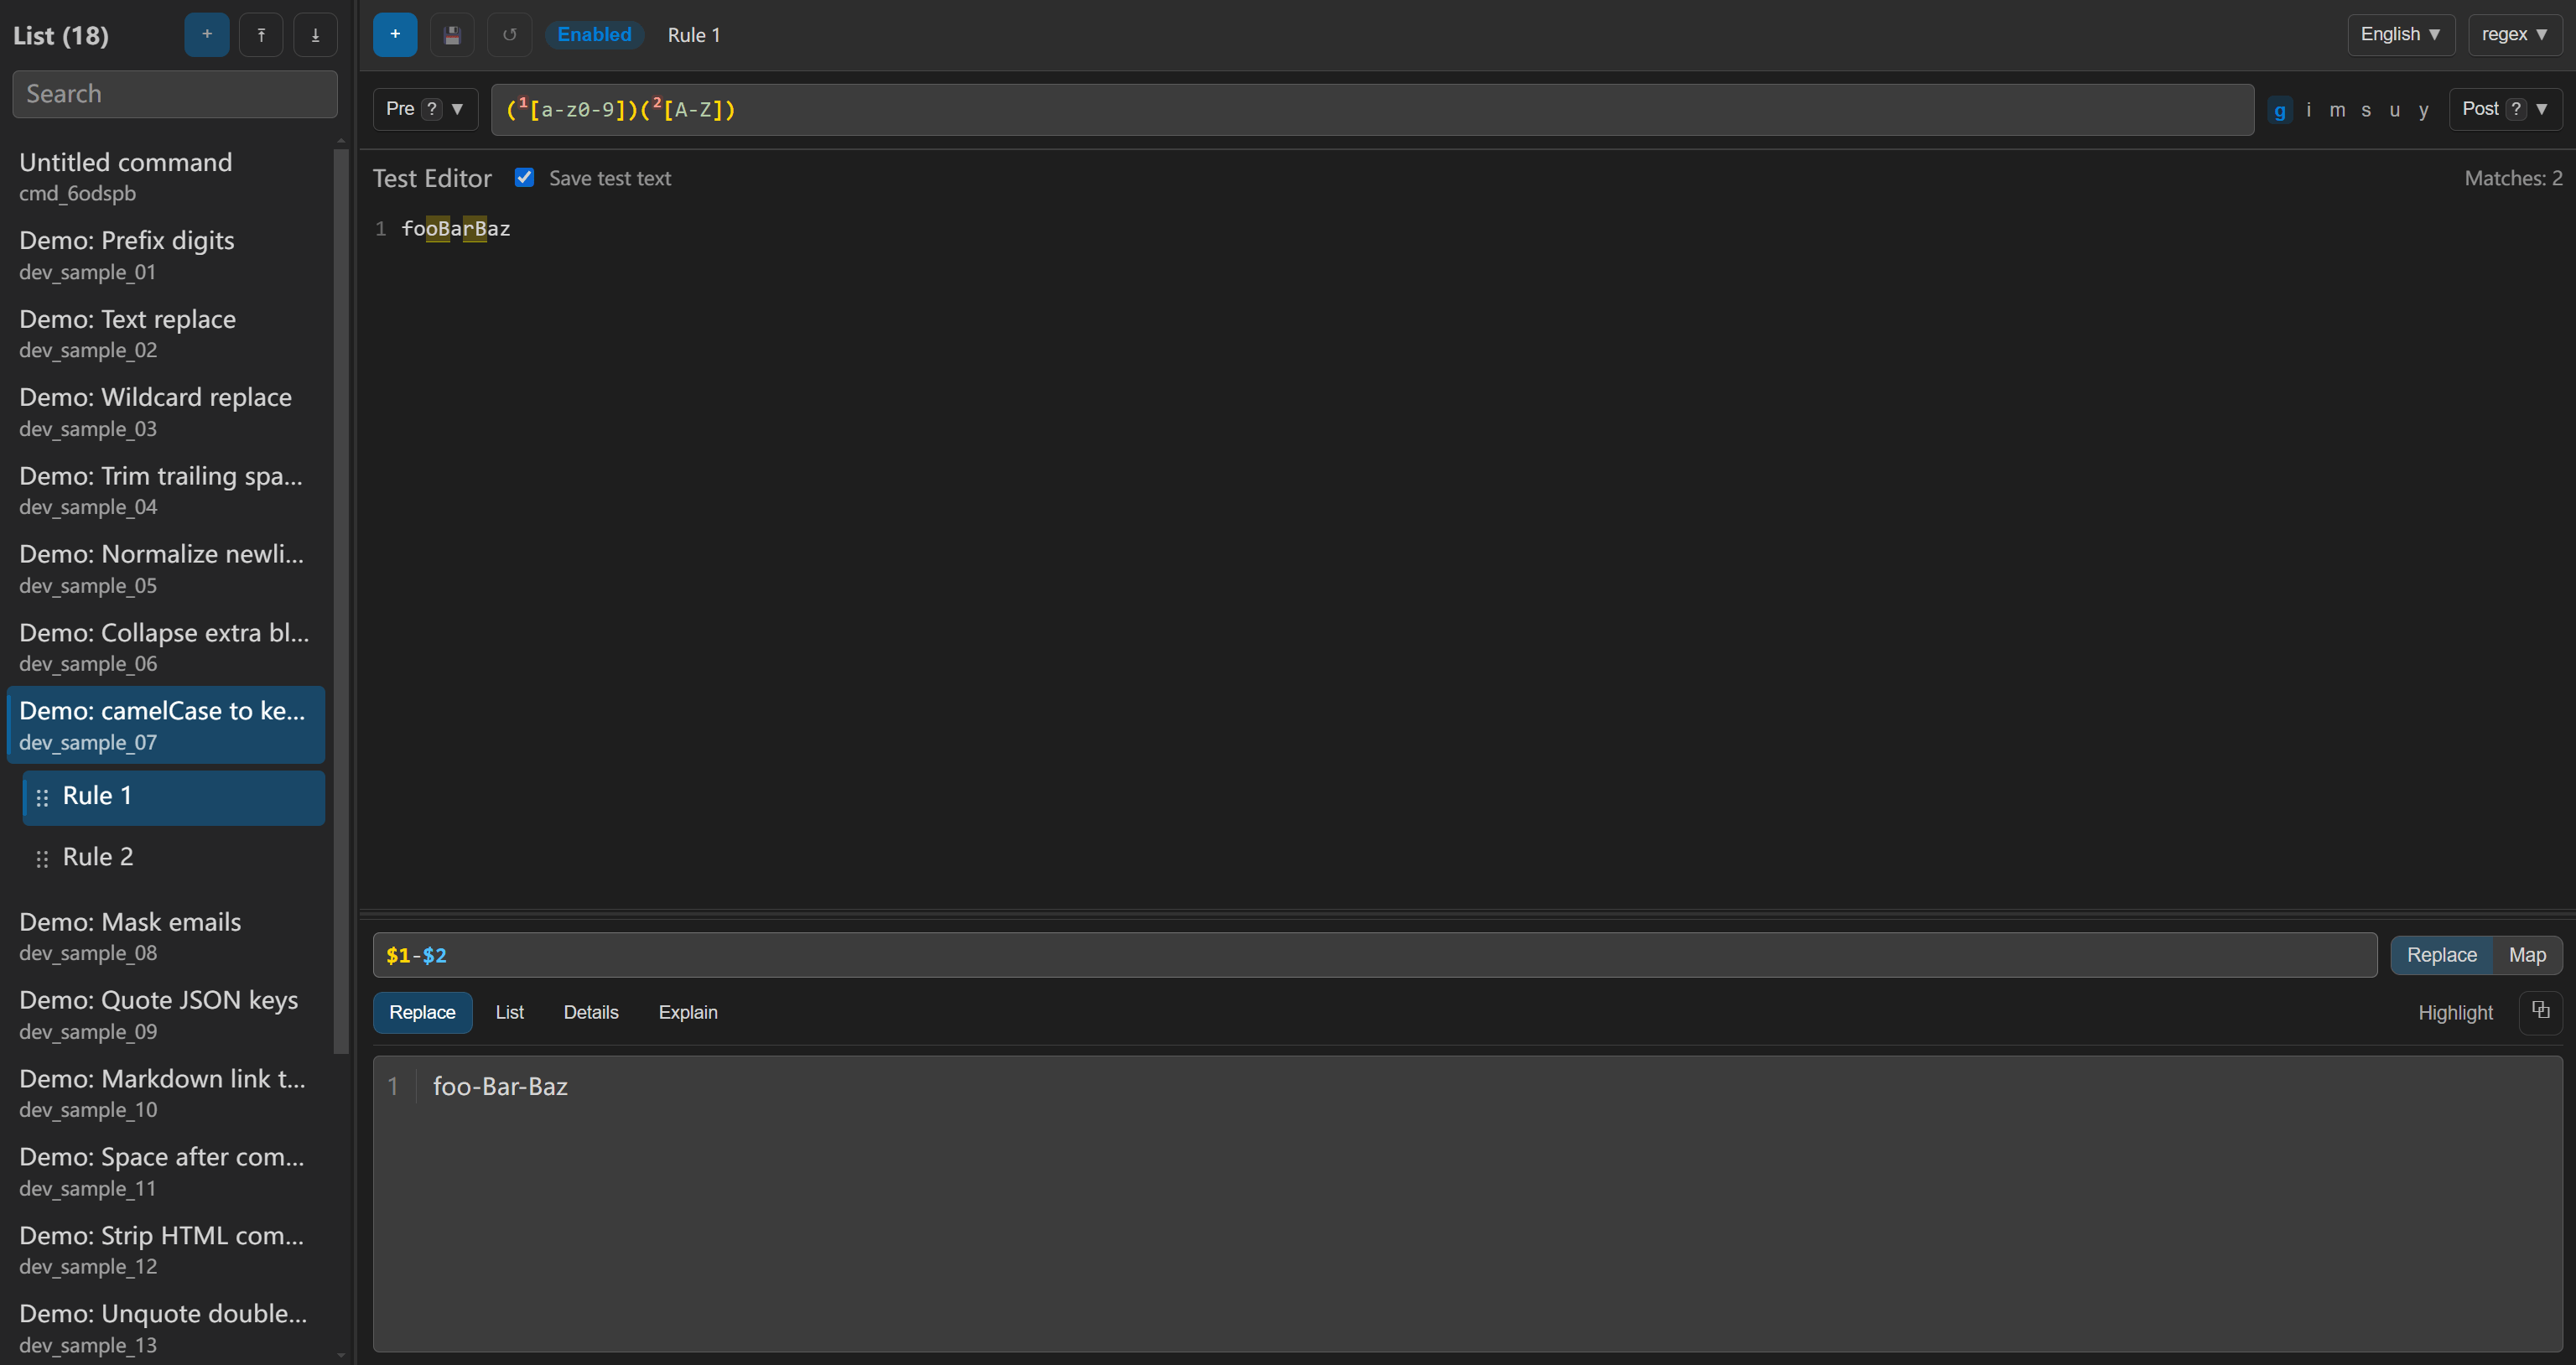The width and height of the screenshot is (2576, 1365).
Task: Toggle the global g regex flag
Action: pyautogui.click(x=2279, y=110)
